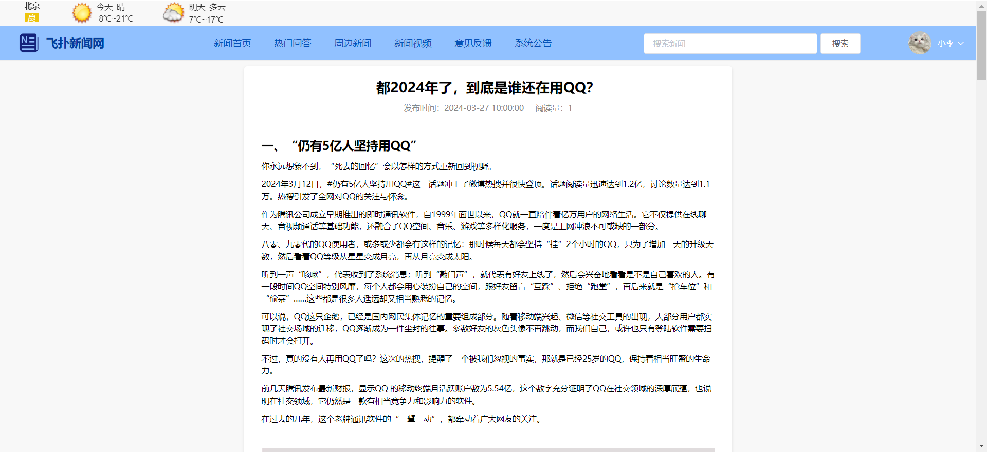
Task: Click today's temperature 8°C~21°C
Action: click(116, 19)
